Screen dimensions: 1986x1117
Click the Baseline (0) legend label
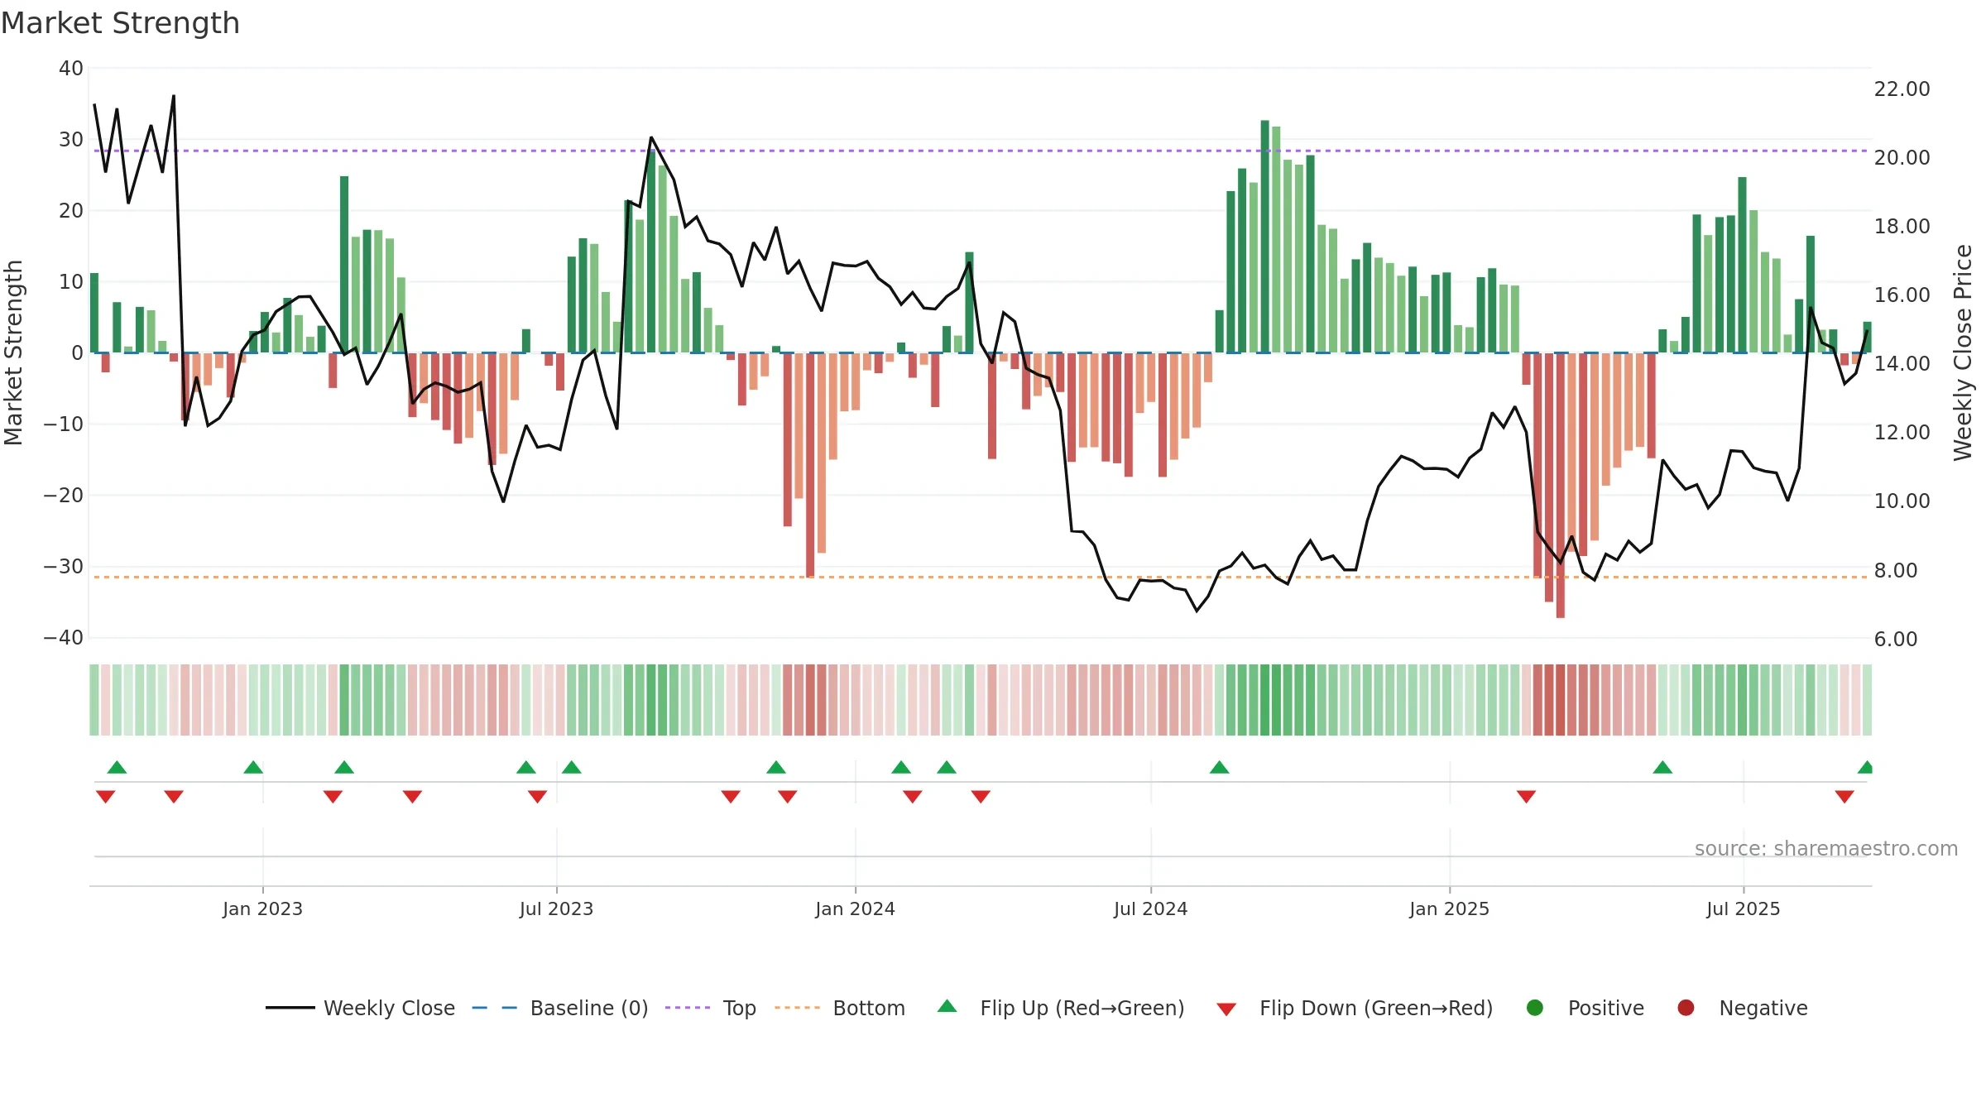pos(589,1008)
